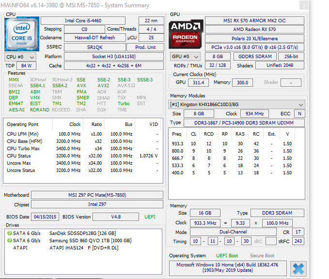Click green check icon beside Samsung SSD drive
Image resolution: width=329 pixels, height=279 pixels.
[x=9, y=240]
